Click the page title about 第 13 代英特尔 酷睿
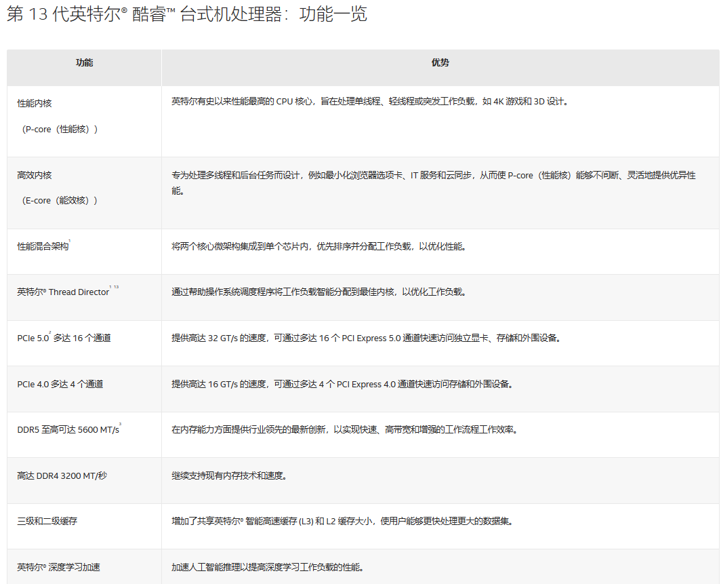The height and width of the screenshot is (584, 721). 187,14
